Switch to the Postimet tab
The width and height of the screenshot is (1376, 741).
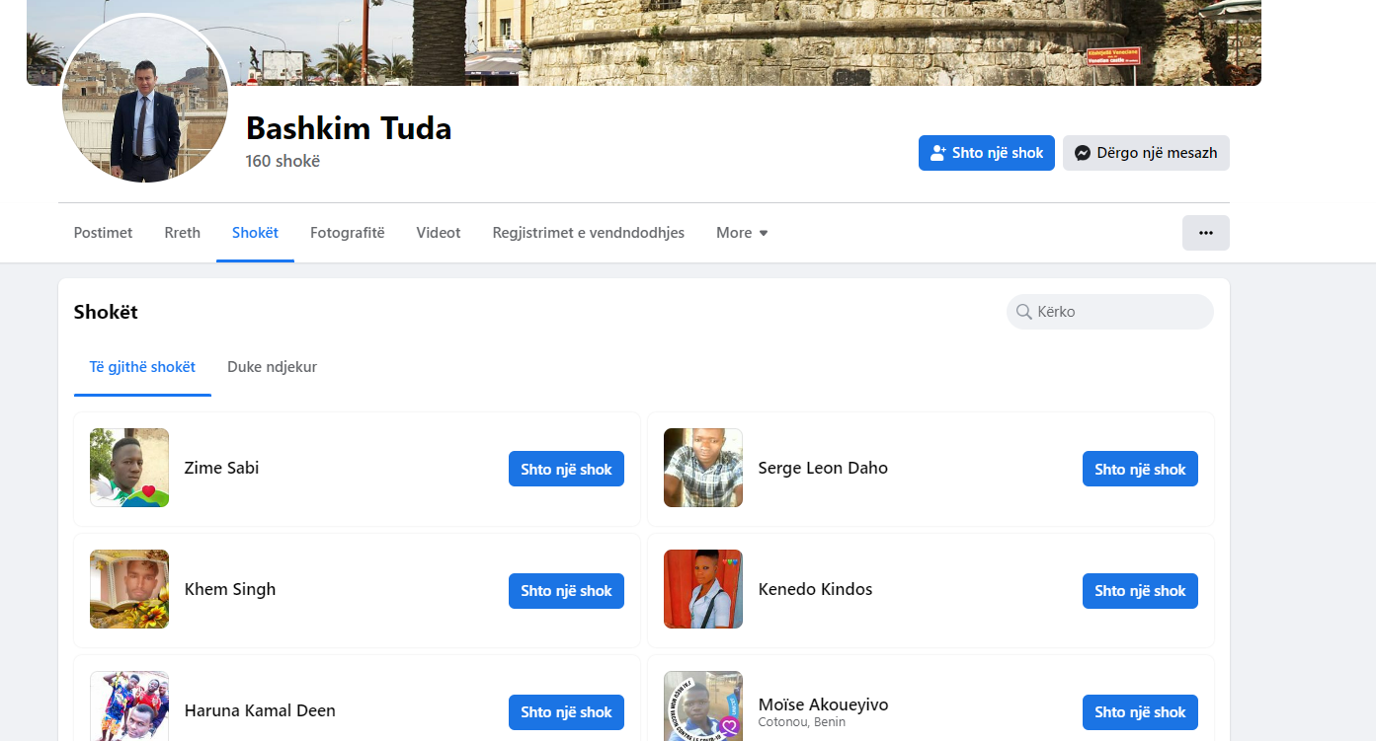coord(103,233)
